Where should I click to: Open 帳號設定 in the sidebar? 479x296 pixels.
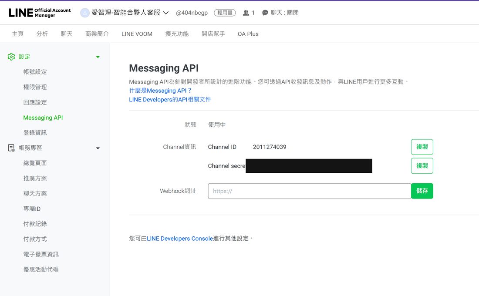pos(35,72)
